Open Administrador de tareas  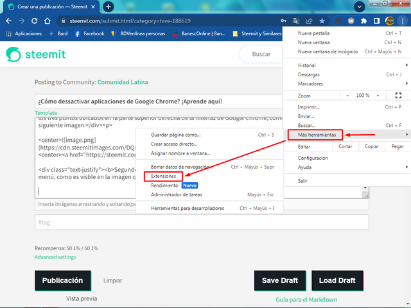pos(209,194)
